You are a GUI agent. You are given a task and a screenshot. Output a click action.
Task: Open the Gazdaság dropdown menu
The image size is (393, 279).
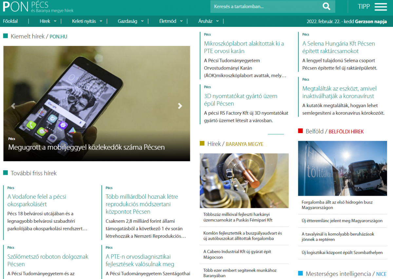(128, 21)
